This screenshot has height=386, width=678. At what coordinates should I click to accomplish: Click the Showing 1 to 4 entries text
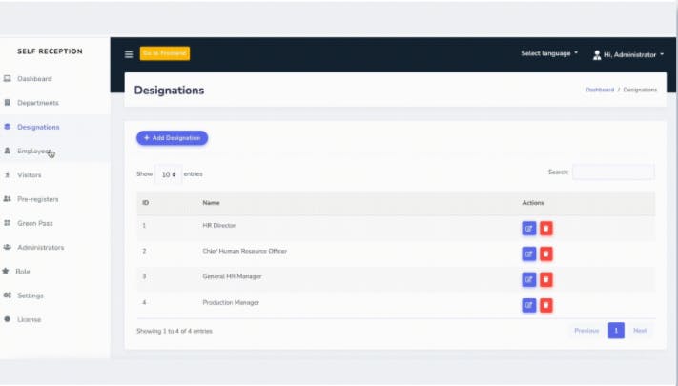click(x=175, y=331)
